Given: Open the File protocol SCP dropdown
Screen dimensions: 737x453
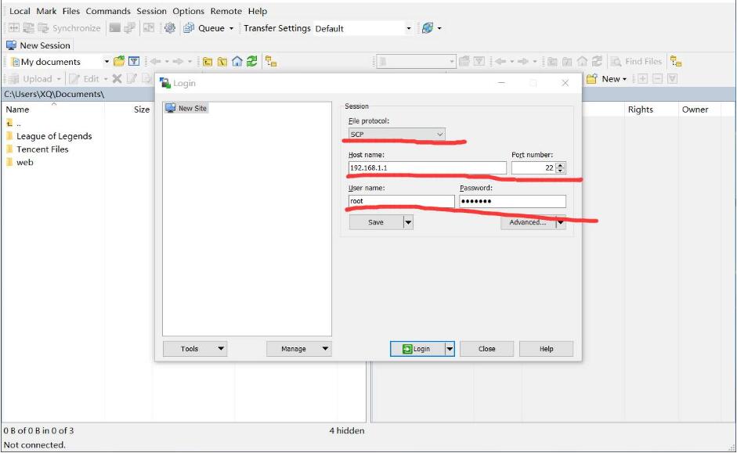Looking at the screenshot, I should pos(397,135).
